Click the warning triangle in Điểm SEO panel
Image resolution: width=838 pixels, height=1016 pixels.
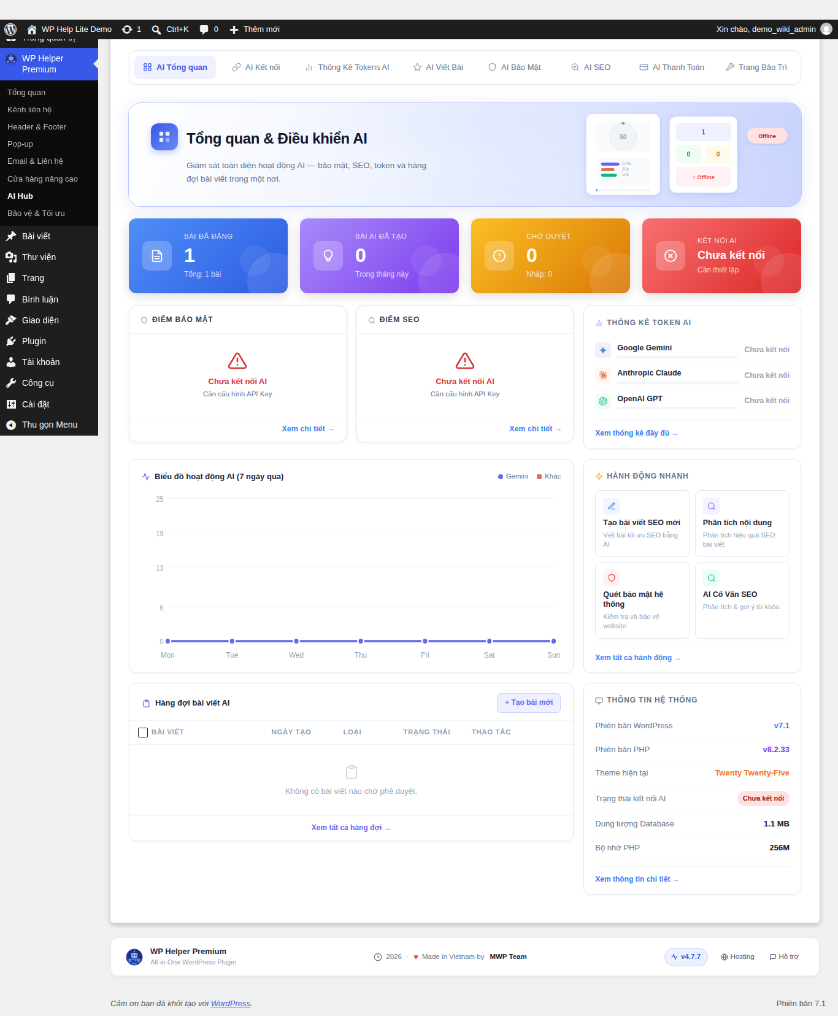465,361
